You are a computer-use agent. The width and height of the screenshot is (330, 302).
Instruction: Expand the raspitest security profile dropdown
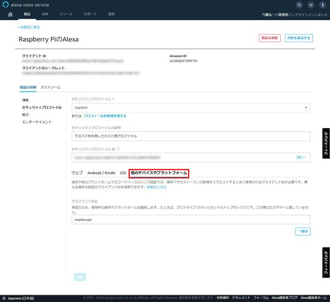pyautogui.click(x=191, y=107)
